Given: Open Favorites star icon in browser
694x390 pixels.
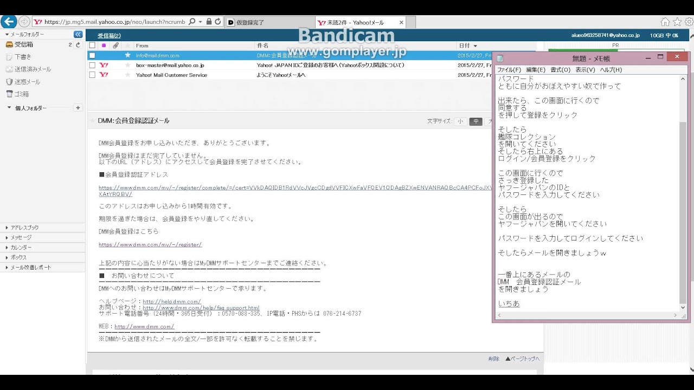Looking at the screenshot, I should click(677, 22).
